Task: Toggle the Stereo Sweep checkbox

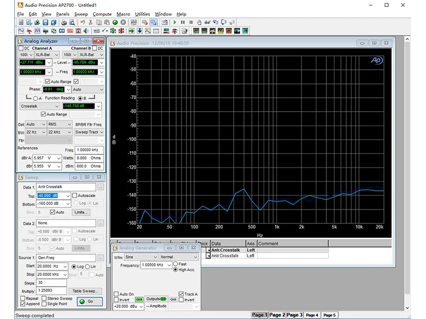Action: (45, 299)
